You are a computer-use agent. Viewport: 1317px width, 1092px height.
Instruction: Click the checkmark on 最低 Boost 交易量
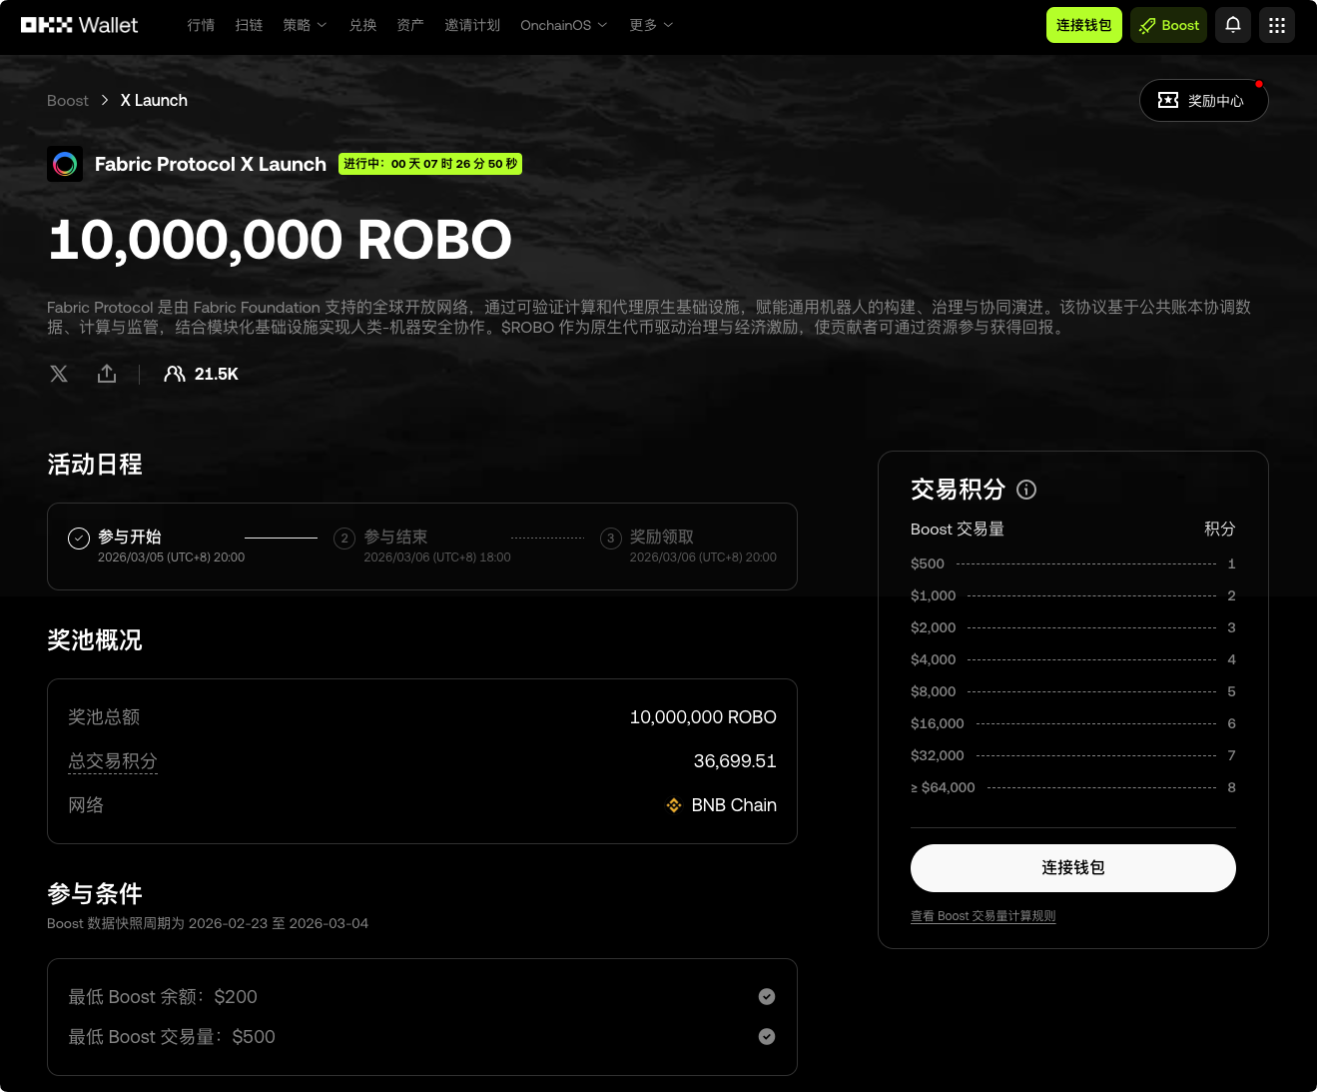pos(767,1036)
